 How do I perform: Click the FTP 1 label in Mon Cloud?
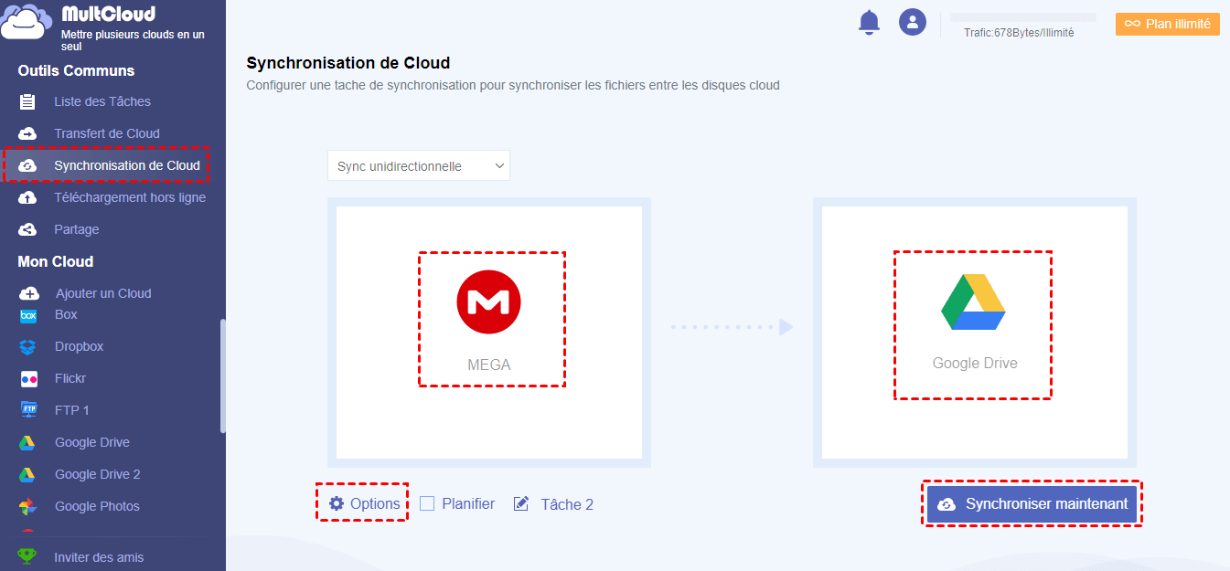[x=72, y=410]
